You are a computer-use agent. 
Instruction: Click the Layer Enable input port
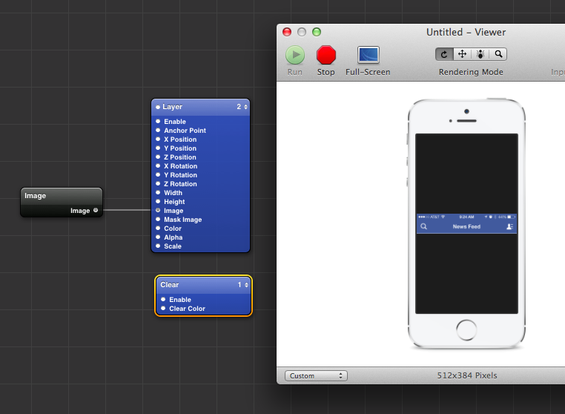158,121
